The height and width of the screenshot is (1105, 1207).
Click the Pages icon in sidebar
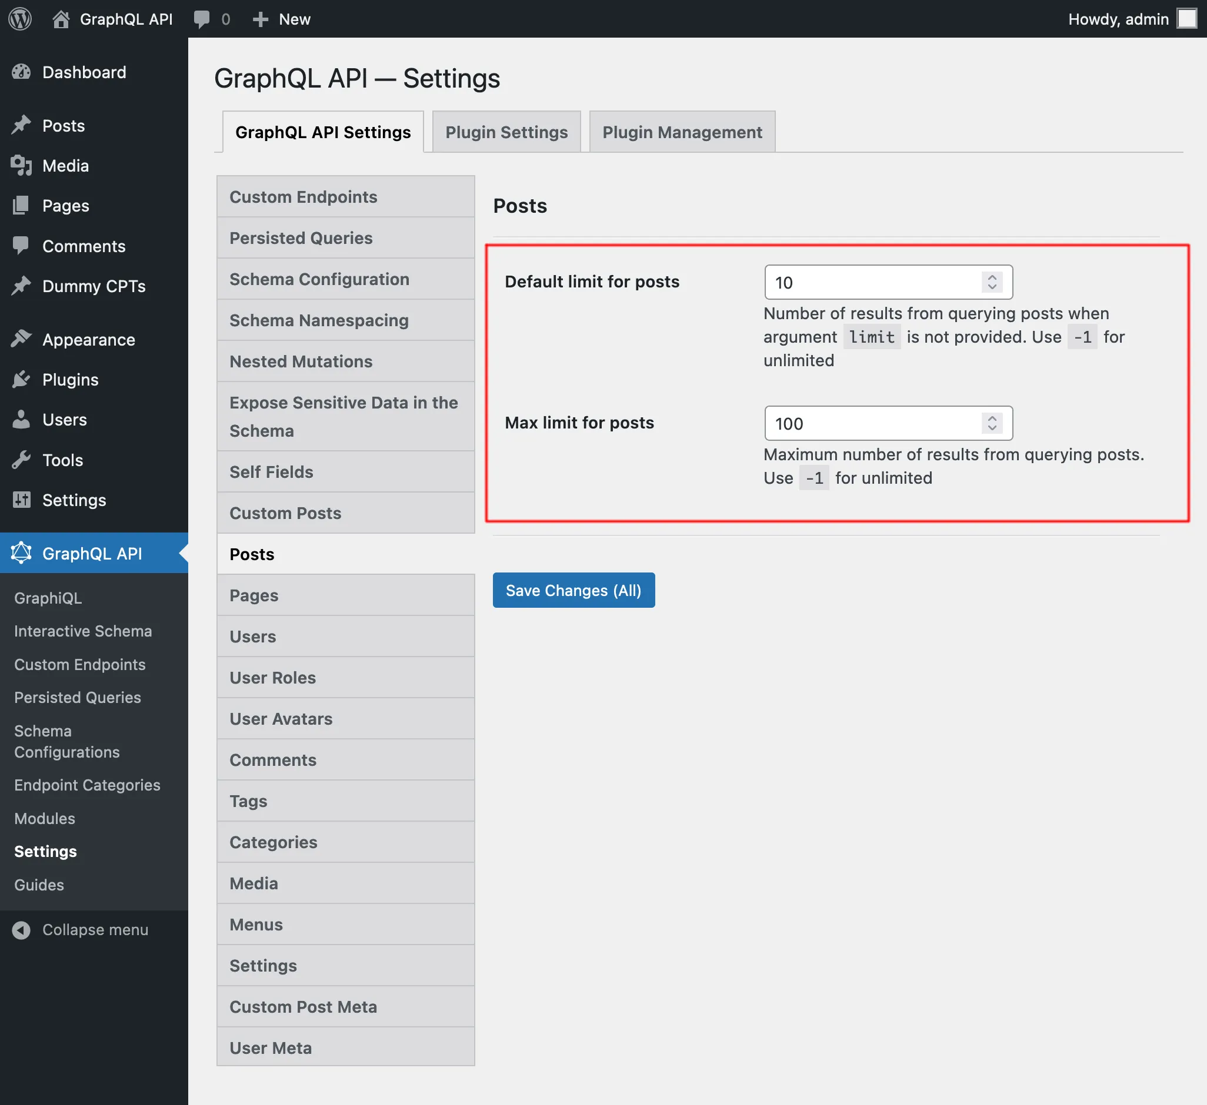coord(21,206)
